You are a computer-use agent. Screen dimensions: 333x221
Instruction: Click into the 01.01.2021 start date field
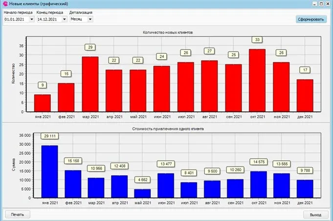(x=17, y=20)
